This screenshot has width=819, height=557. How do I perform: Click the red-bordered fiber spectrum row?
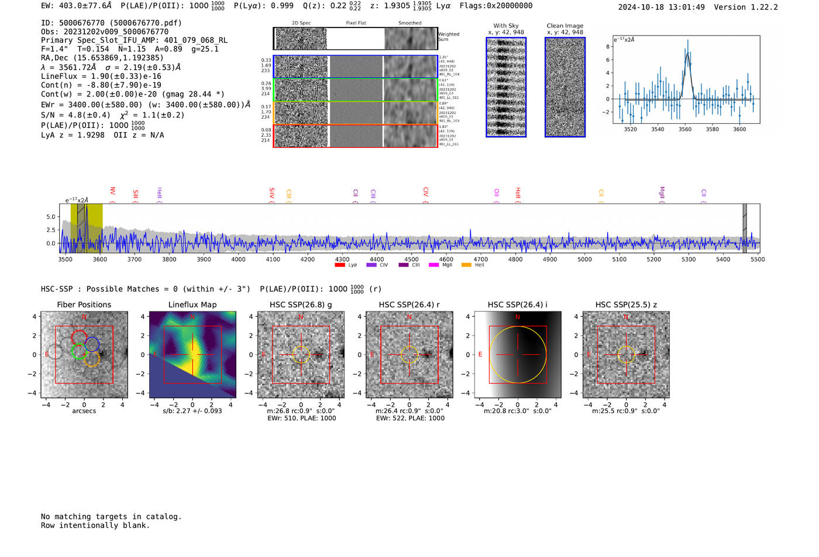tap(356, 136)
